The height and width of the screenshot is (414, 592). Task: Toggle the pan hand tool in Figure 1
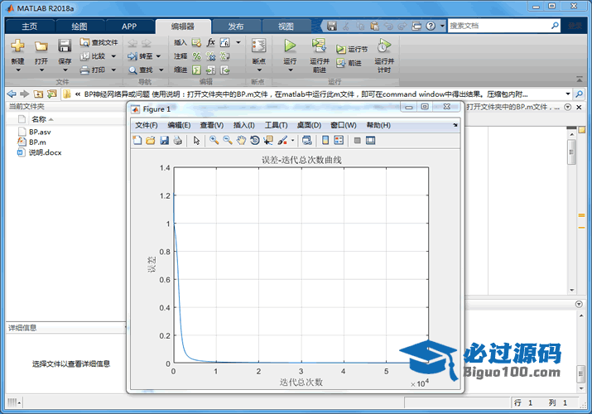click(241, 141)
